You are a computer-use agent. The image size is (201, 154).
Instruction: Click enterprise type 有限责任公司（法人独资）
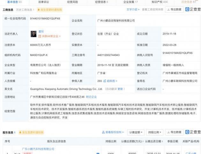tap(46, 65)
